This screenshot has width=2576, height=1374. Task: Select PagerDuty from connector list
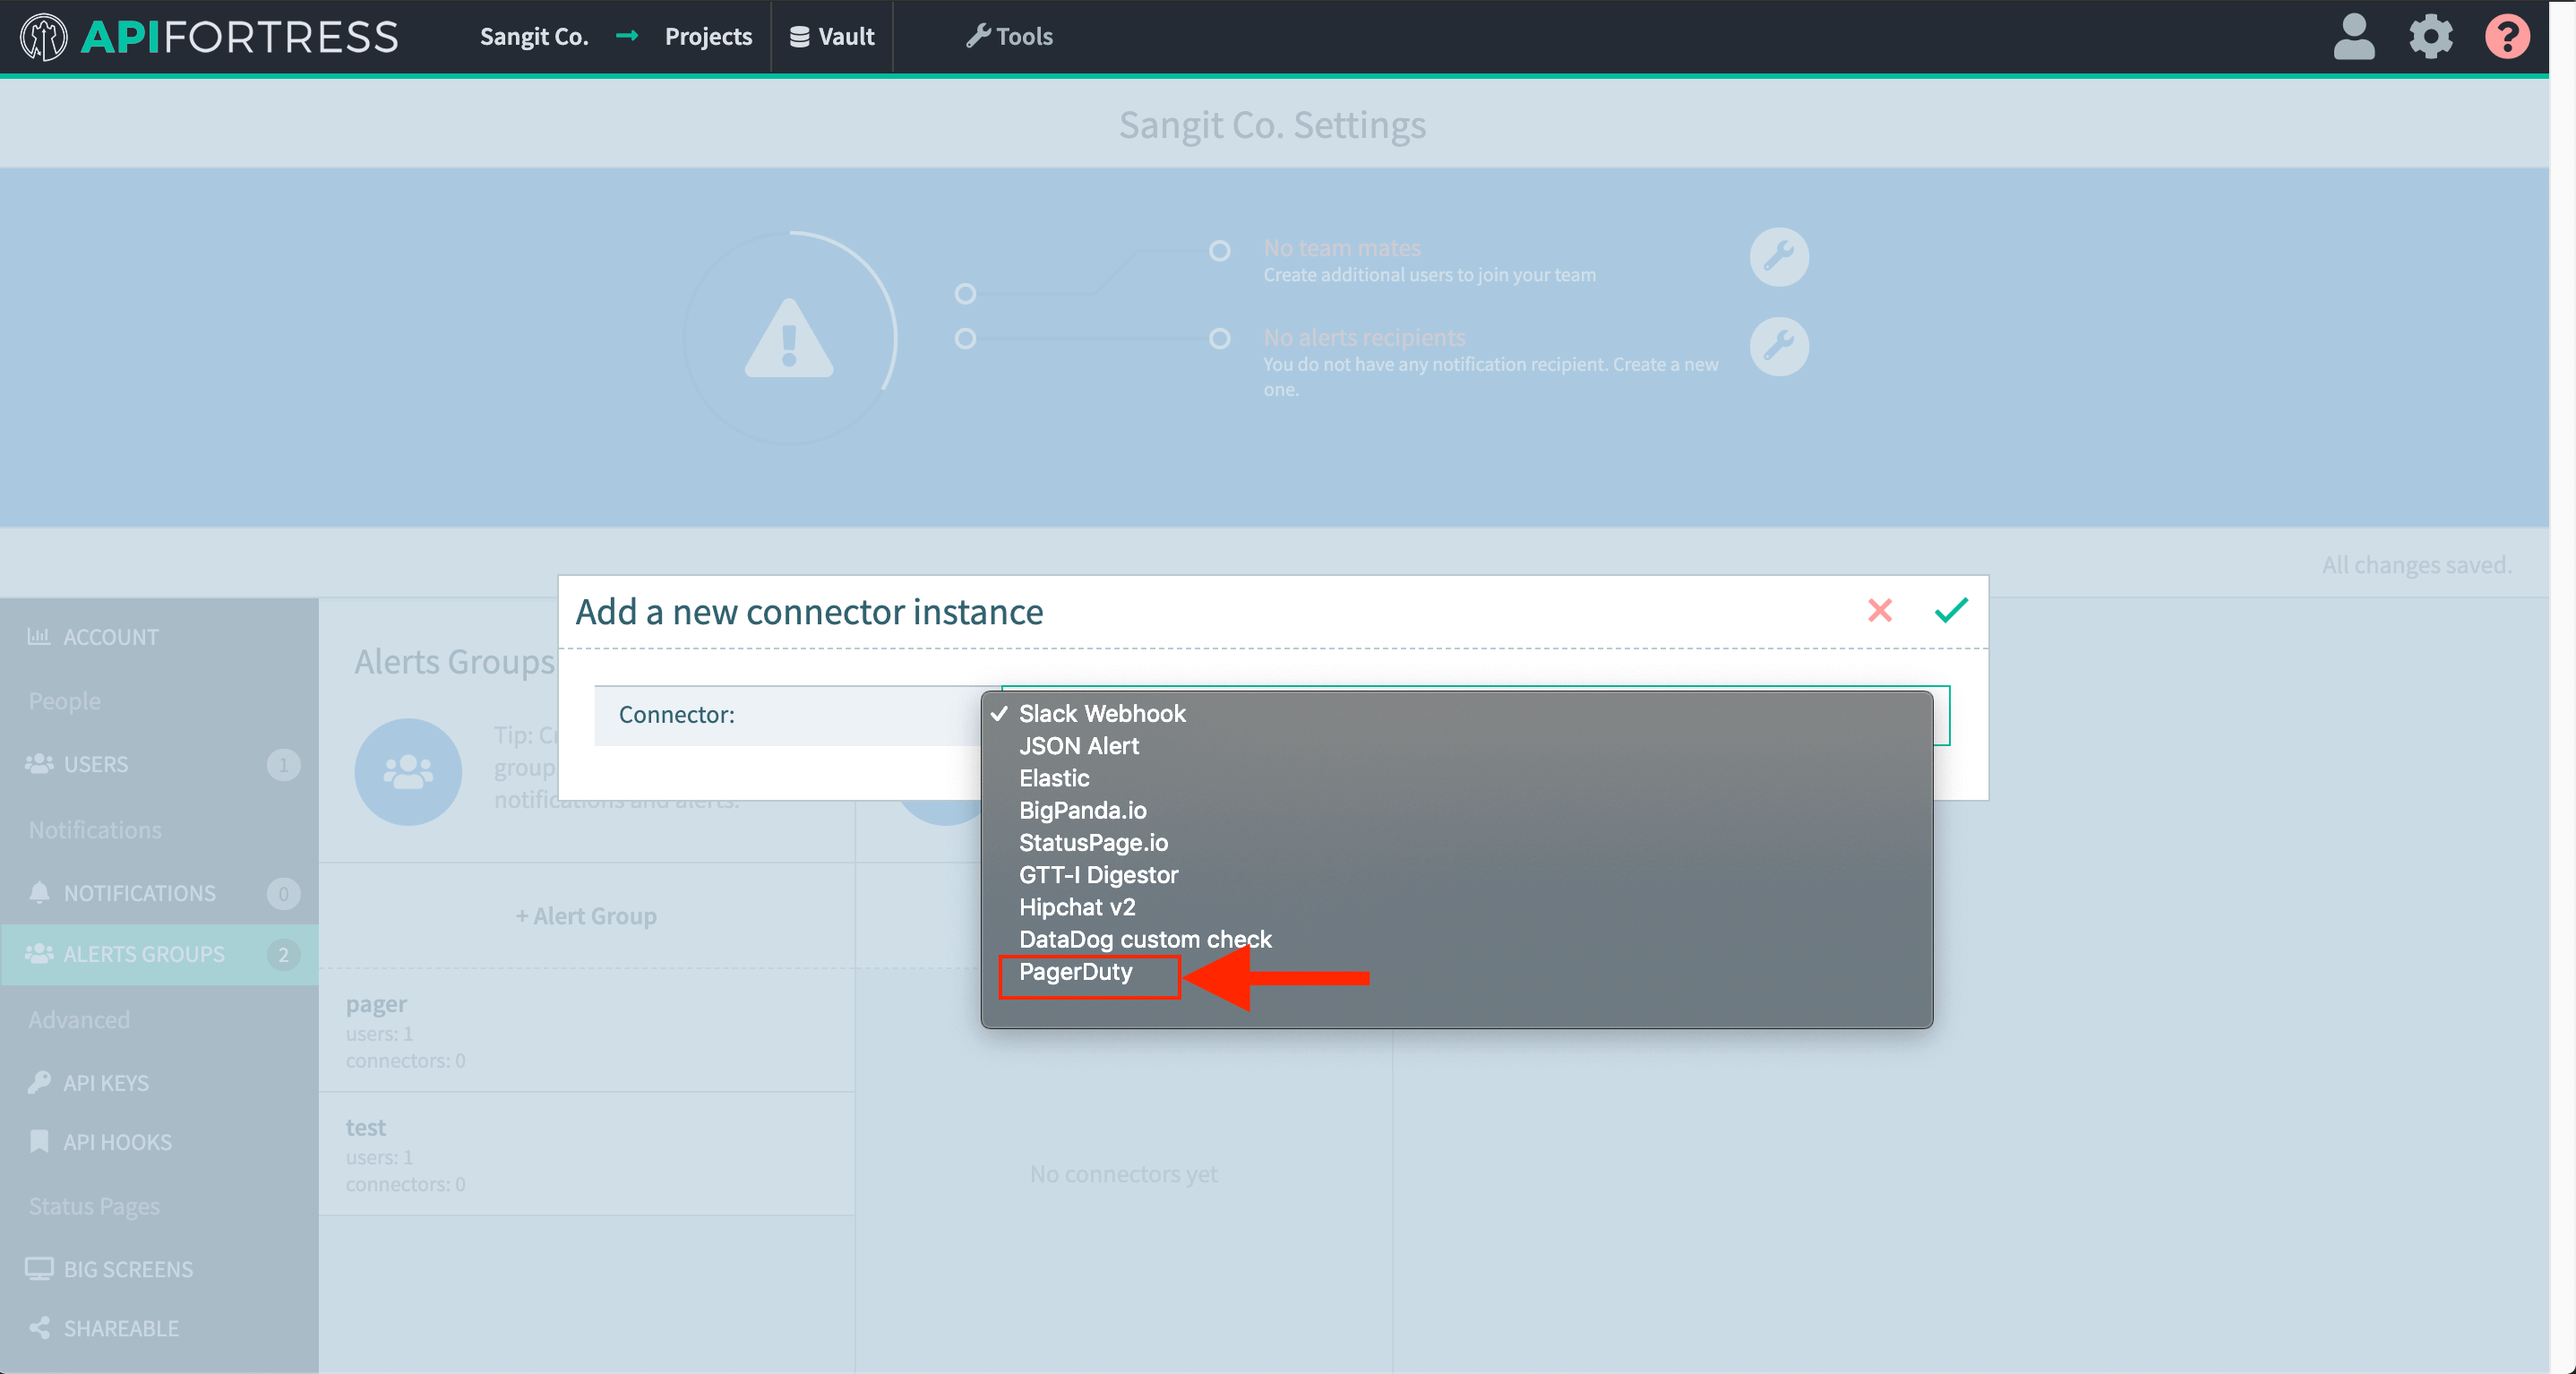(1075, 972)
